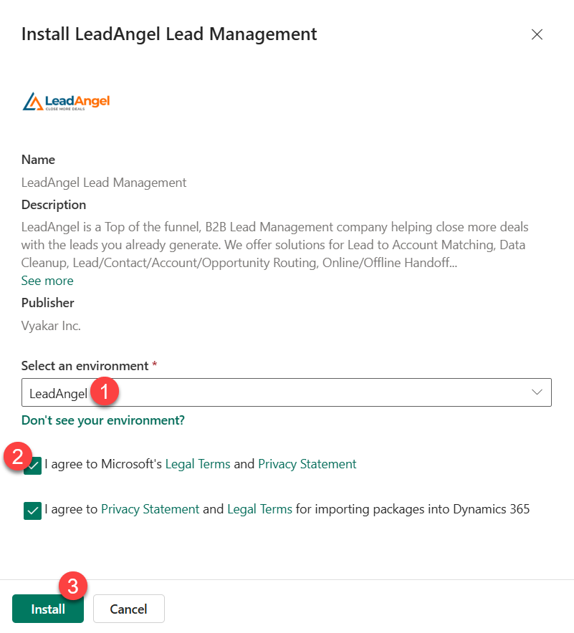Viewport: 574px width, 633px height.
Task: Click the Publisher heading label
Action: coord(48,303)
